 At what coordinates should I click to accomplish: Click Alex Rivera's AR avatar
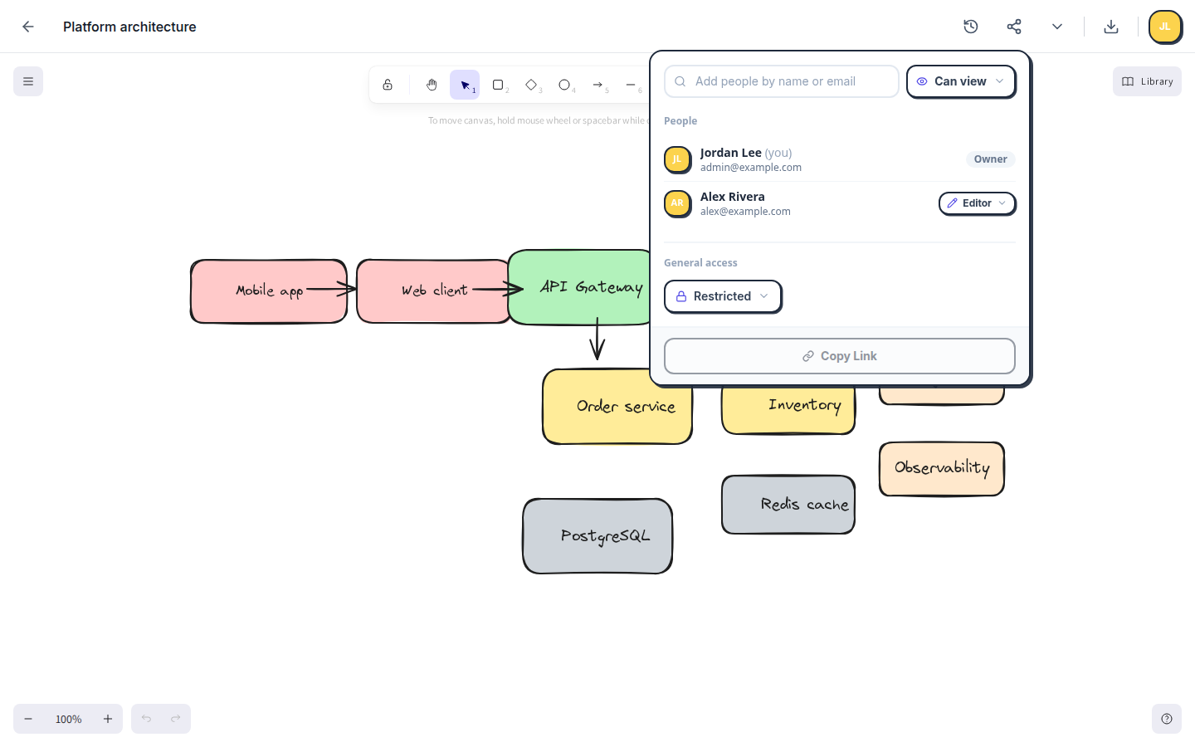pos(677,203)
